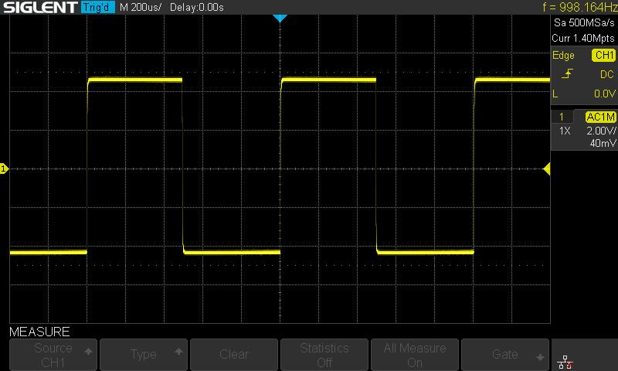Viewport: 618px width, 371px height.
Task: Select the Edge trigger type label
Action: click(x=563, y=55)
